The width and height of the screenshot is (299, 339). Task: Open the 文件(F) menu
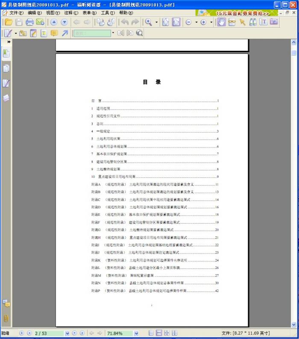[x=16, y=13]
